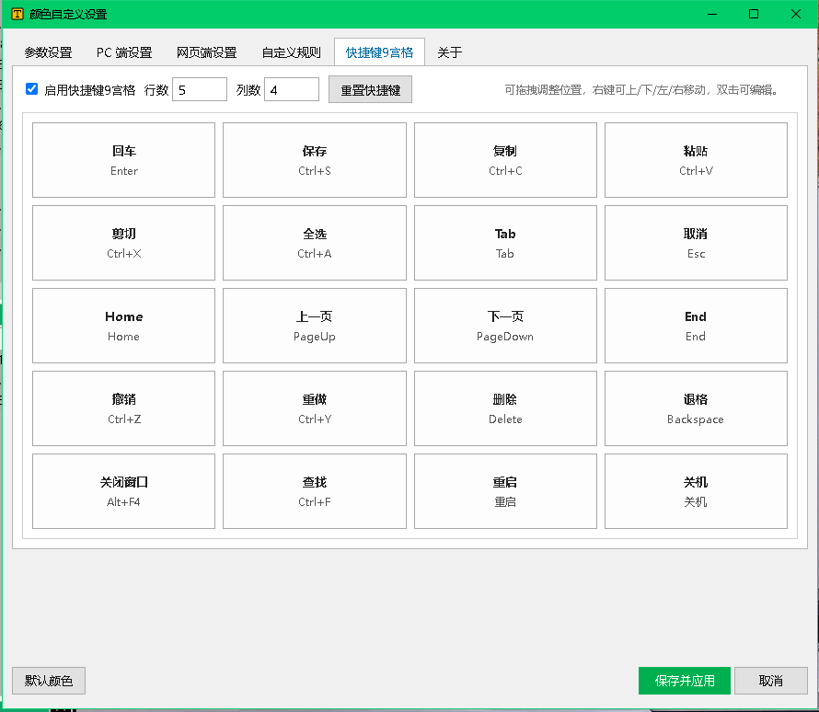The image size is (819, 712).
Task: Click the app icon in the title bar
Action: (x=17, y=14)
